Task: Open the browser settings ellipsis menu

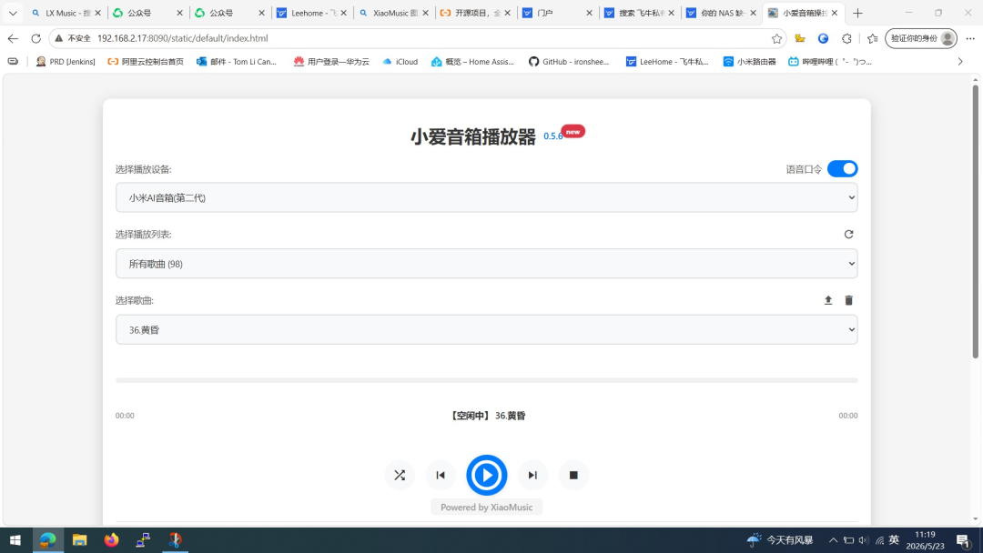Action: [970, 38]
